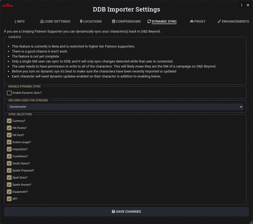Viewport: 253px width, 224px height.
Task: Enable the Dynamic Sync checkbox
Action: (x=9, y=93)
